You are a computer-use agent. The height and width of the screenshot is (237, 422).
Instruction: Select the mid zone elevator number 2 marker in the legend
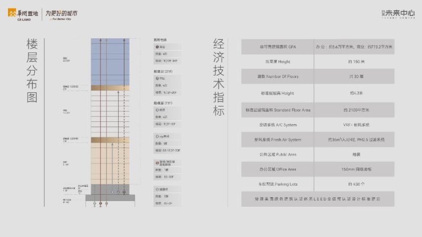[x=157, y=79]
